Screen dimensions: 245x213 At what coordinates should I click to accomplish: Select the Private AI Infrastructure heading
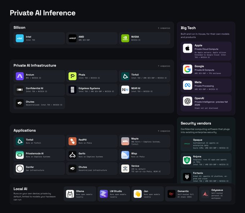point(35,66)
